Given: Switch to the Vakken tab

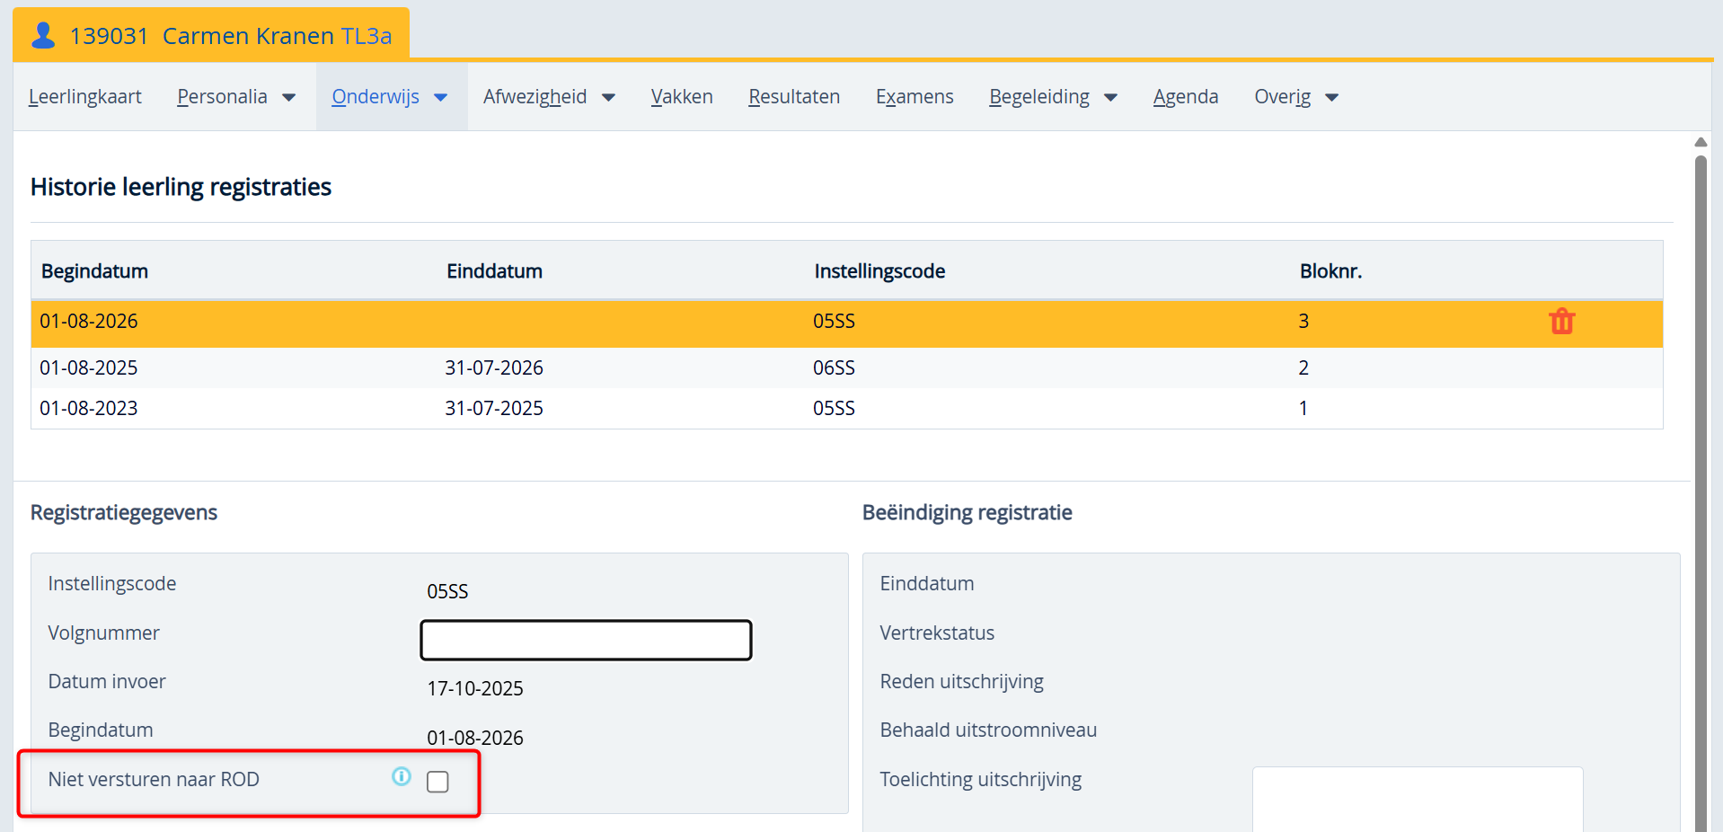Looking at the screenshot, I should [x=682, y=97].
